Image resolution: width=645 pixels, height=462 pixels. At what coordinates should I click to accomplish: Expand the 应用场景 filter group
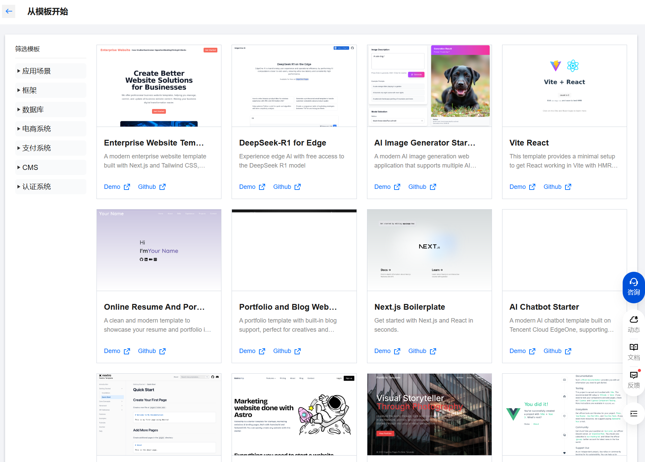(51, 71)
